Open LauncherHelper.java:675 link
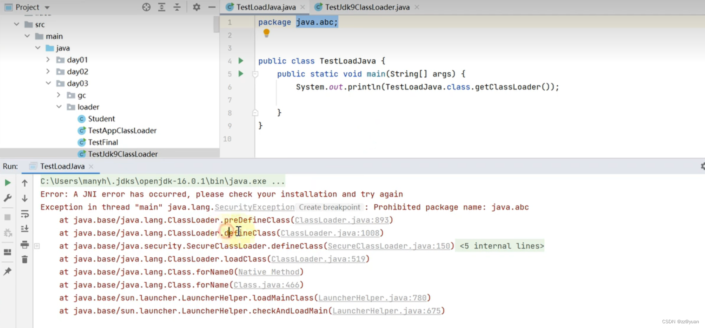The height and width of the screenshot is (328, 705). 387,311
